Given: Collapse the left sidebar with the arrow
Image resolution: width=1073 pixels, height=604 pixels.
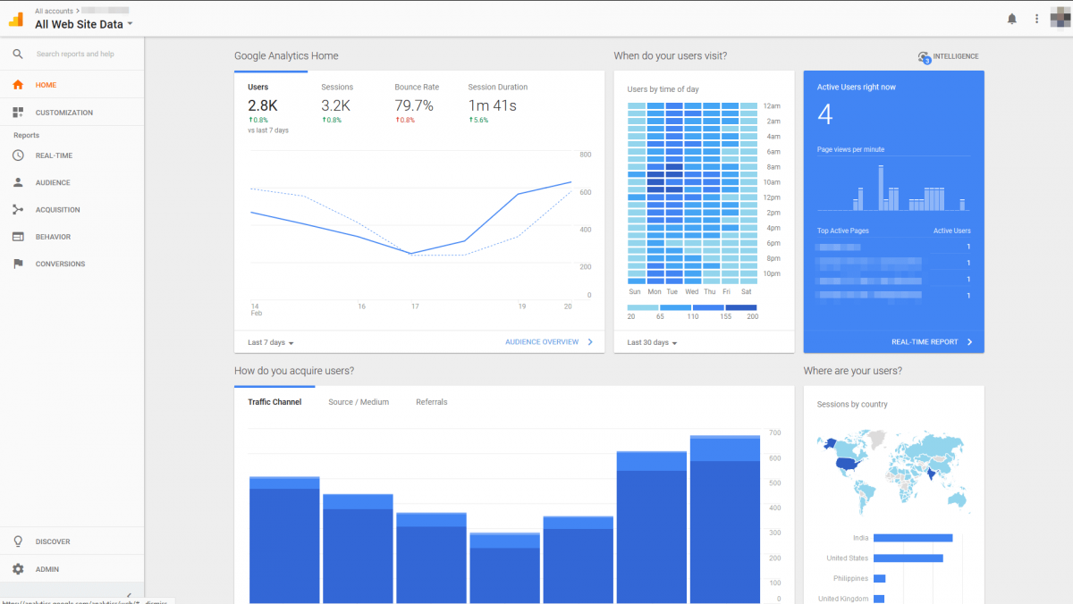Looking at the screenshot, I should pos(129,596).
